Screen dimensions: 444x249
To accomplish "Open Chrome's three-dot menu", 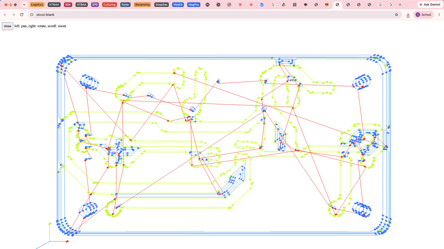I will point(439,15).
